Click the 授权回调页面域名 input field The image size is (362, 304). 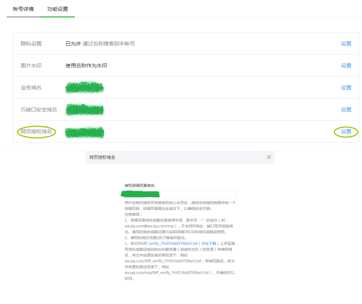coord(179,194)
